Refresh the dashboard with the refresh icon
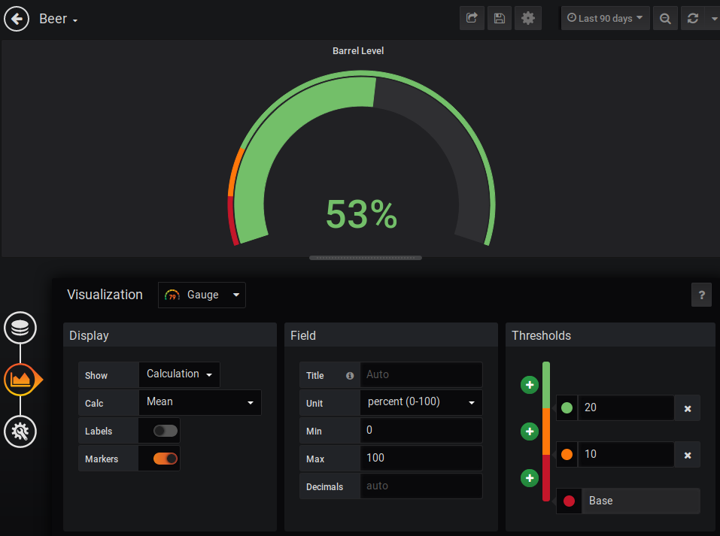Screen dimensions: 720x536 [x=694, y=18]
